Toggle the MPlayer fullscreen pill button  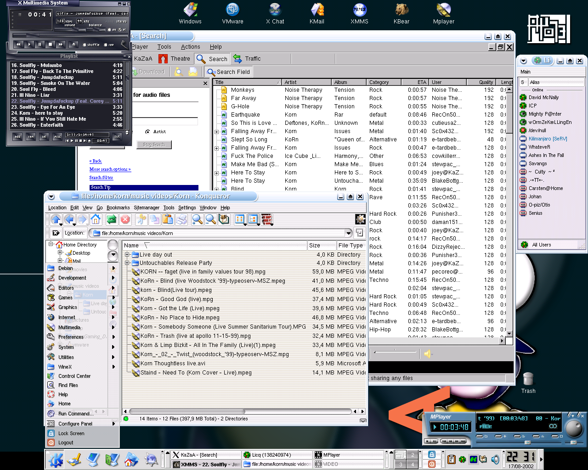(x=555, y=436)
